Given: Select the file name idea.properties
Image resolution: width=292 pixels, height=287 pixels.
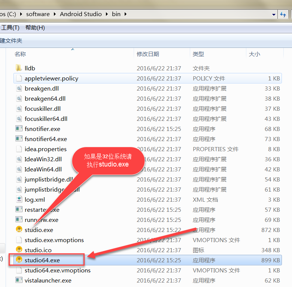Looking at the screenshot, I should 46,149.
